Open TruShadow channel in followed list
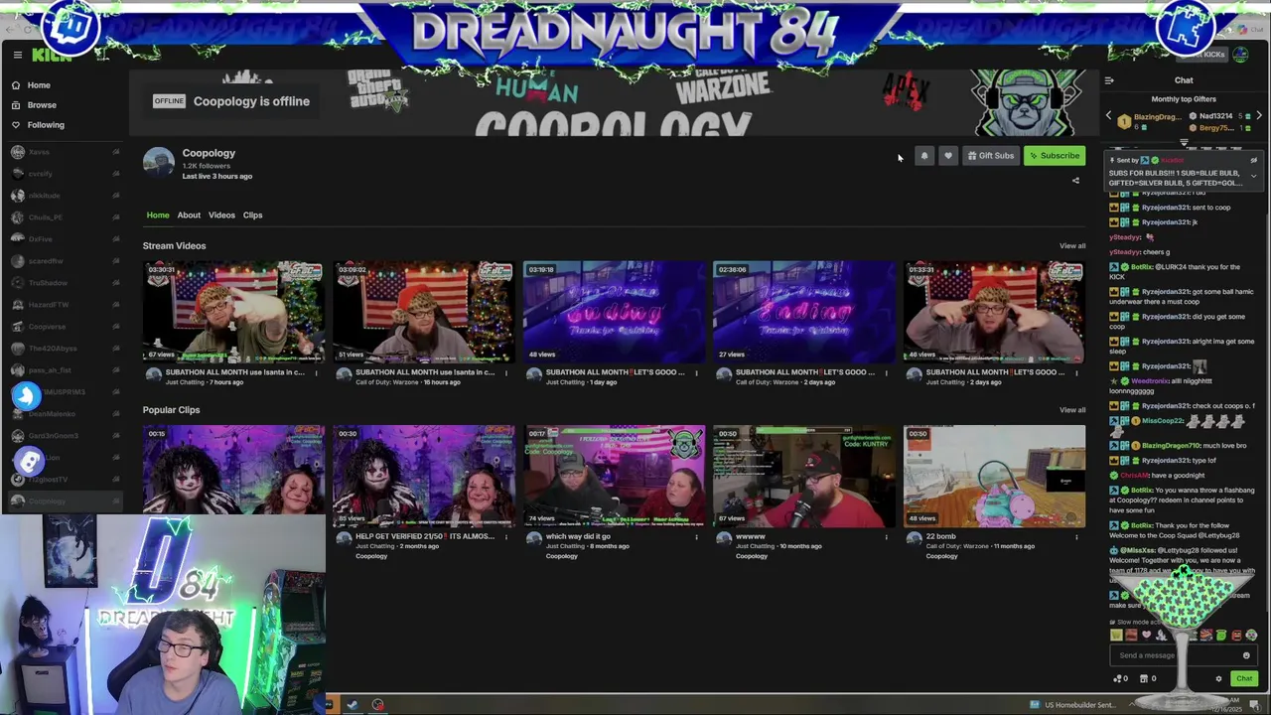The image size is (1271, 715). [65, 283]
